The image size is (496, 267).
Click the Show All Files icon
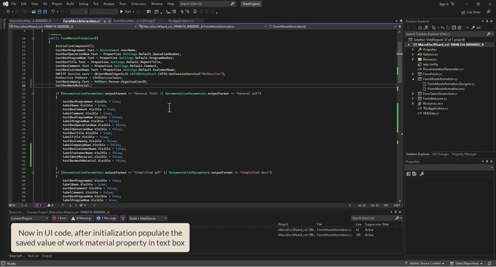pyautogui.click(x=460, y=28)
